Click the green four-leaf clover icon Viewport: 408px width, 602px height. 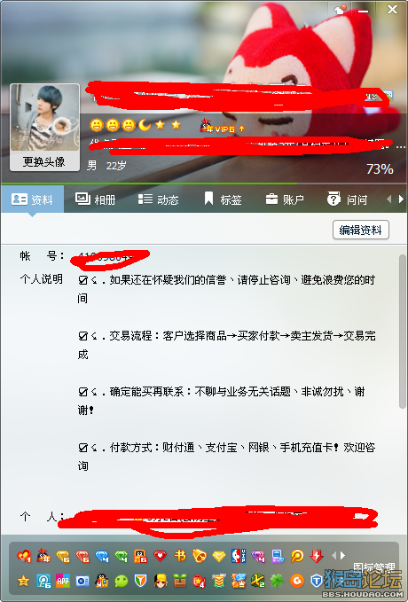pyautogui.click(x=278, y=581)
